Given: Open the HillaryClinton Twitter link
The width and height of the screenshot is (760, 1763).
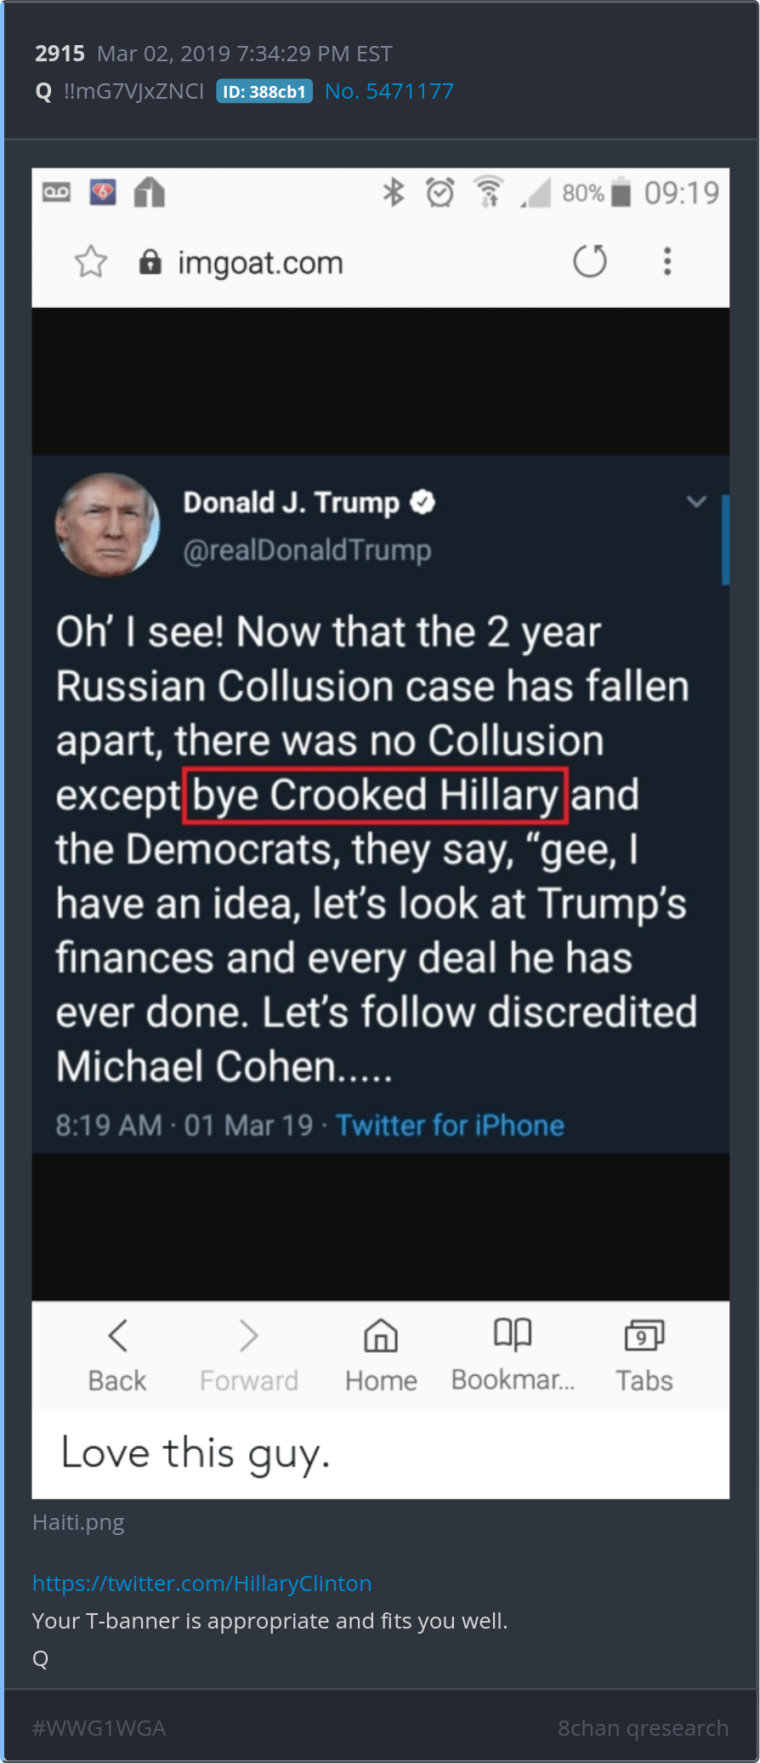Looking at the screenshot, I should coord(201,1583).
